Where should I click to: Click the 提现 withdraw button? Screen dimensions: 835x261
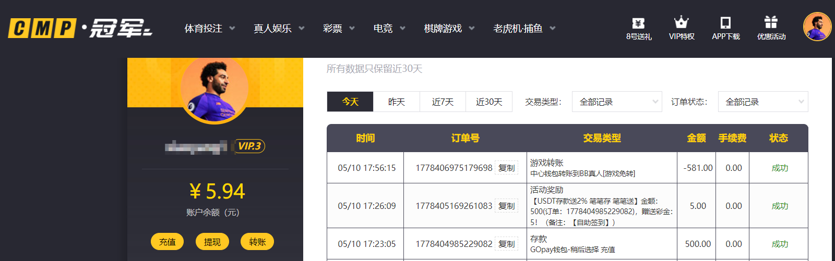click(212, 242)
